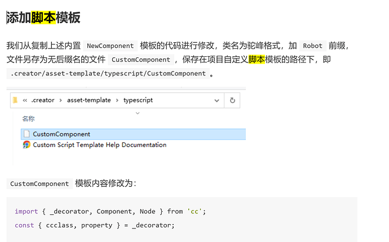
Task: Click the NewComponent inline code label
Action: coord(110,46)
